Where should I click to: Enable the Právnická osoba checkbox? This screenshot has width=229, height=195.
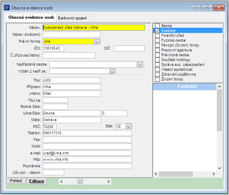pos(157,55)
